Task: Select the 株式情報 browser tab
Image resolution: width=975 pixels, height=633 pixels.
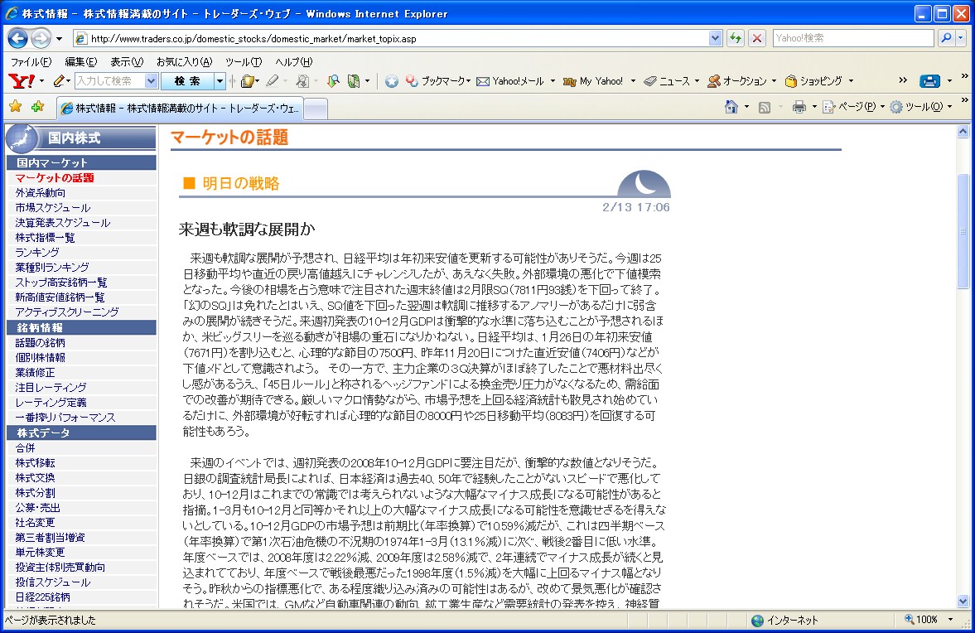Action: coord(180,109)
